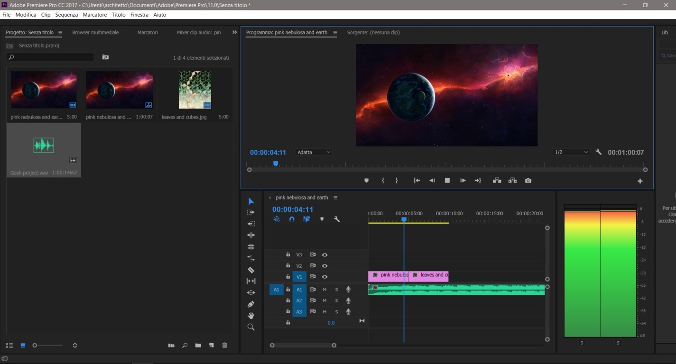676x364 pixels.
Task: Create new bin with folder icon
Action: pyautogui.click(x=198, y=346)
